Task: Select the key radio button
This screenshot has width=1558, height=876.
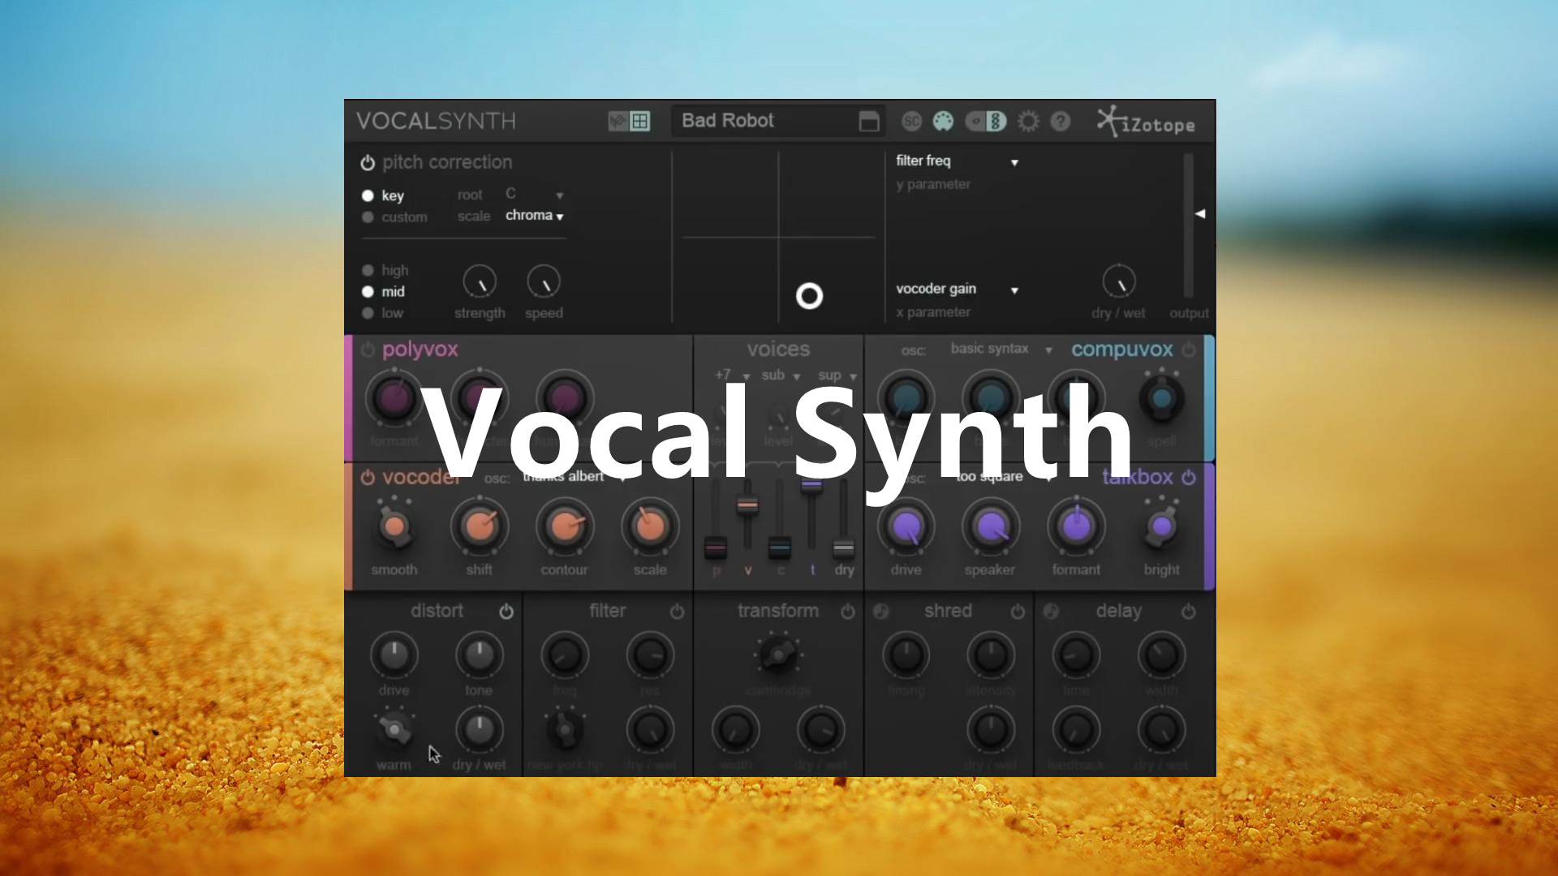Action: [367, 195]
